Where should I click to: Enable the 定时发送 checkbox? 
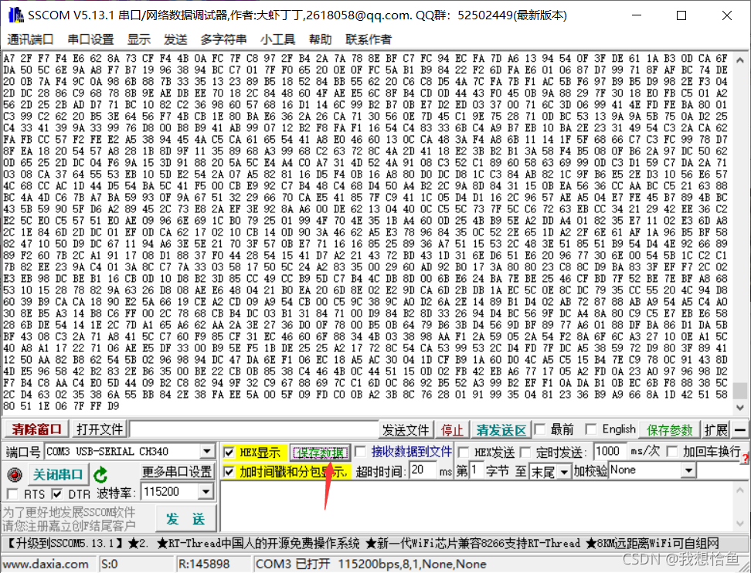pyautogui.click(x=526, y=452)
